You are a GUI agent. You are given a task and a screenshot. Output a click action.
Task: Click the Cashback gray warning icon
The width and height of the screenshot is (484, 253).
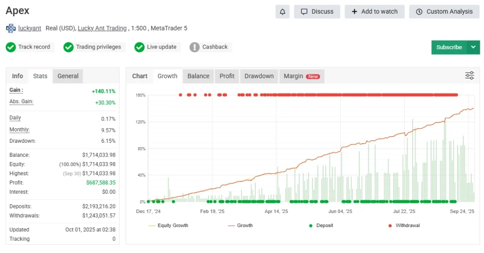coord(194,47)
